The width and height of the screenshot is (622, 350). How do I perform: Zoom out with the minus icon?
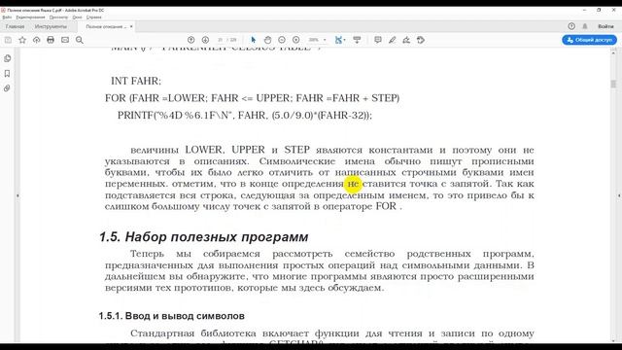[x=282, y=40]
